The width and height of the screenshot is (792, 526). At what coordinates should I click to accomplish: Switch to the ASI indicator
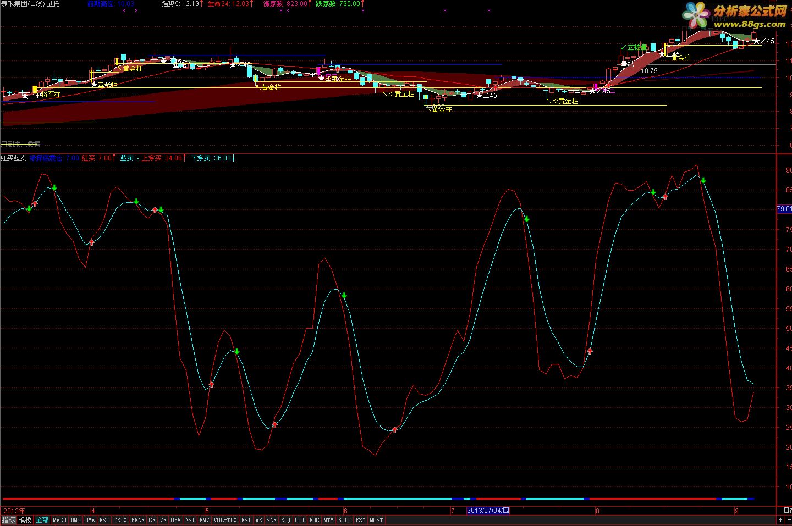click(x=190, y=520)
